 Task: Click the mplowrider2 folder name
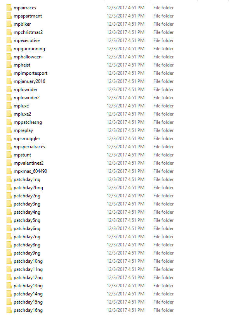pyautogui.click(x=26, y=98)
